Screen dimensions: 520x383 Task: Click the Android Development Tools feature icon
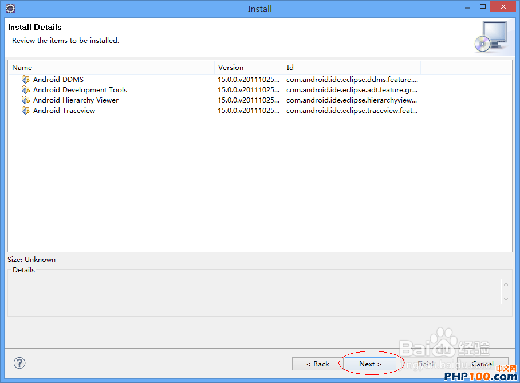point(26,89)
